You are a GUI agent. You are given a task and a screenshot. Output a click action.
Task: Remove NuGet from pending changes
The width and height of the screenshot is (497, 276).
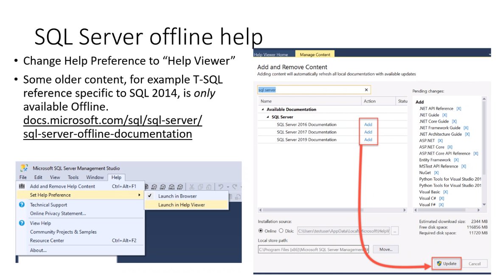(436, 173)
